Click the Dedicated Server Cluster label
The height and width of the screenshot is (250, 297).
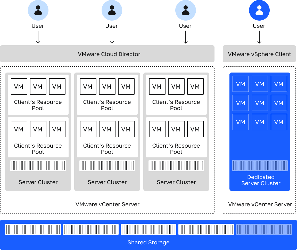tap(261, 180)
